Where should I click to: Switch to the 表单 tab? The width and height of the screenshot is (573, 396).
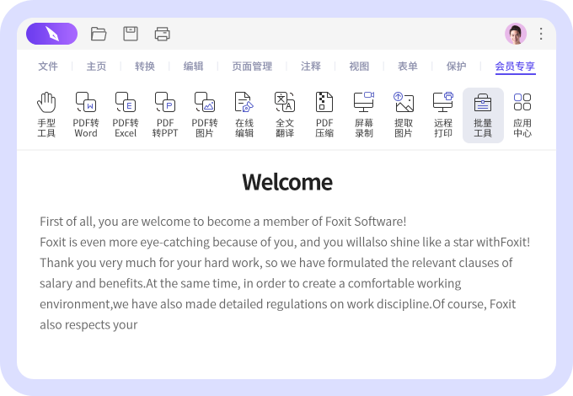[x=408, y=66]
